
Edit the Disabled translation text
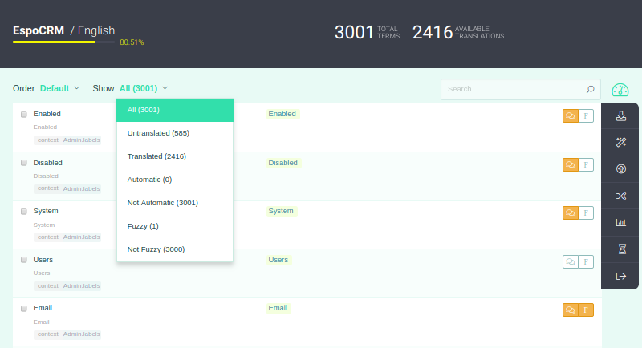(x=283, y=163)
